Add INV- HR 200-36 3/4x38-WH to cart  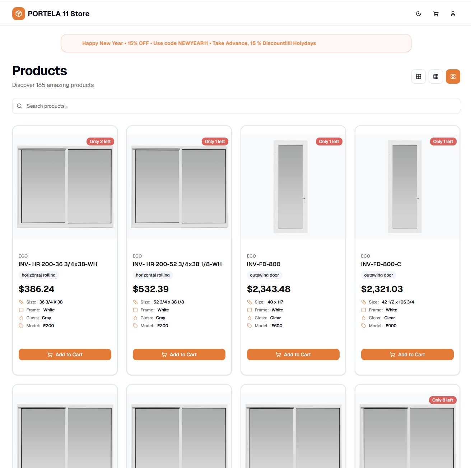point(65,355)
